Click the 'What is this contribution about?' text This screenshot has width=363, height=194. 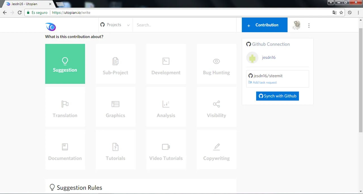pos(74,37)
